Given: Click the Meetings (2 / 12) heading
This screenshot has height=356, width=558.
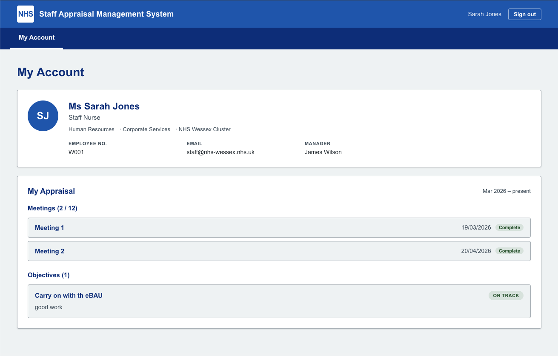Looking at the screenshot, I should tap(52, 208).
